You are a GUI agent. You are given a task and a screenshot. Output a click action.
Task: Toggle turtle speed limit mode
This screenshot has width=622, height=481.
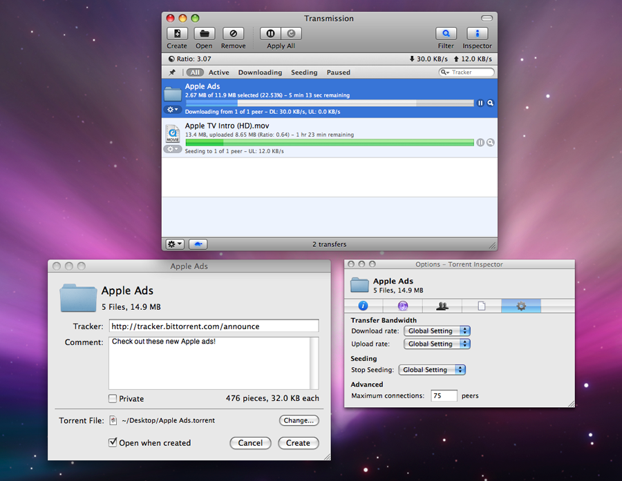(x=198, y=244)
